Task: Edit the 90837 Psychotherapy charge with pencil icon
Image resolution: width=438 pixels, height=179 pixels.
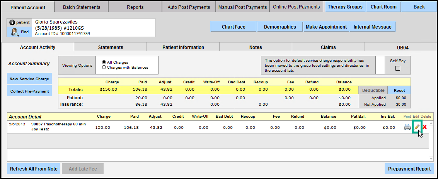Action: pyautogui.click(x=416, y=127)
